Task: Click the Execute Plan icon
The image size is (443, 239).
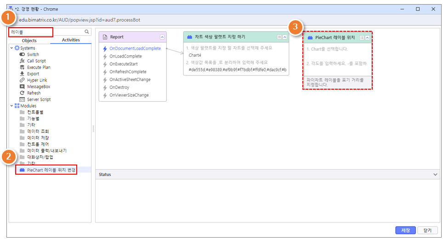Action: [x=22, y=67]
